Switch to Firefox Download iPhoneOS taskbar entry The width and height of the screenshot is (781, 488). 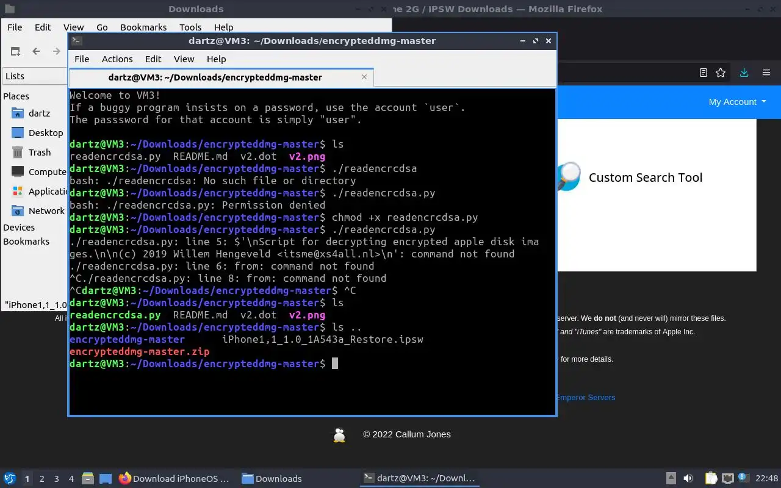click(x=175, y=479)
